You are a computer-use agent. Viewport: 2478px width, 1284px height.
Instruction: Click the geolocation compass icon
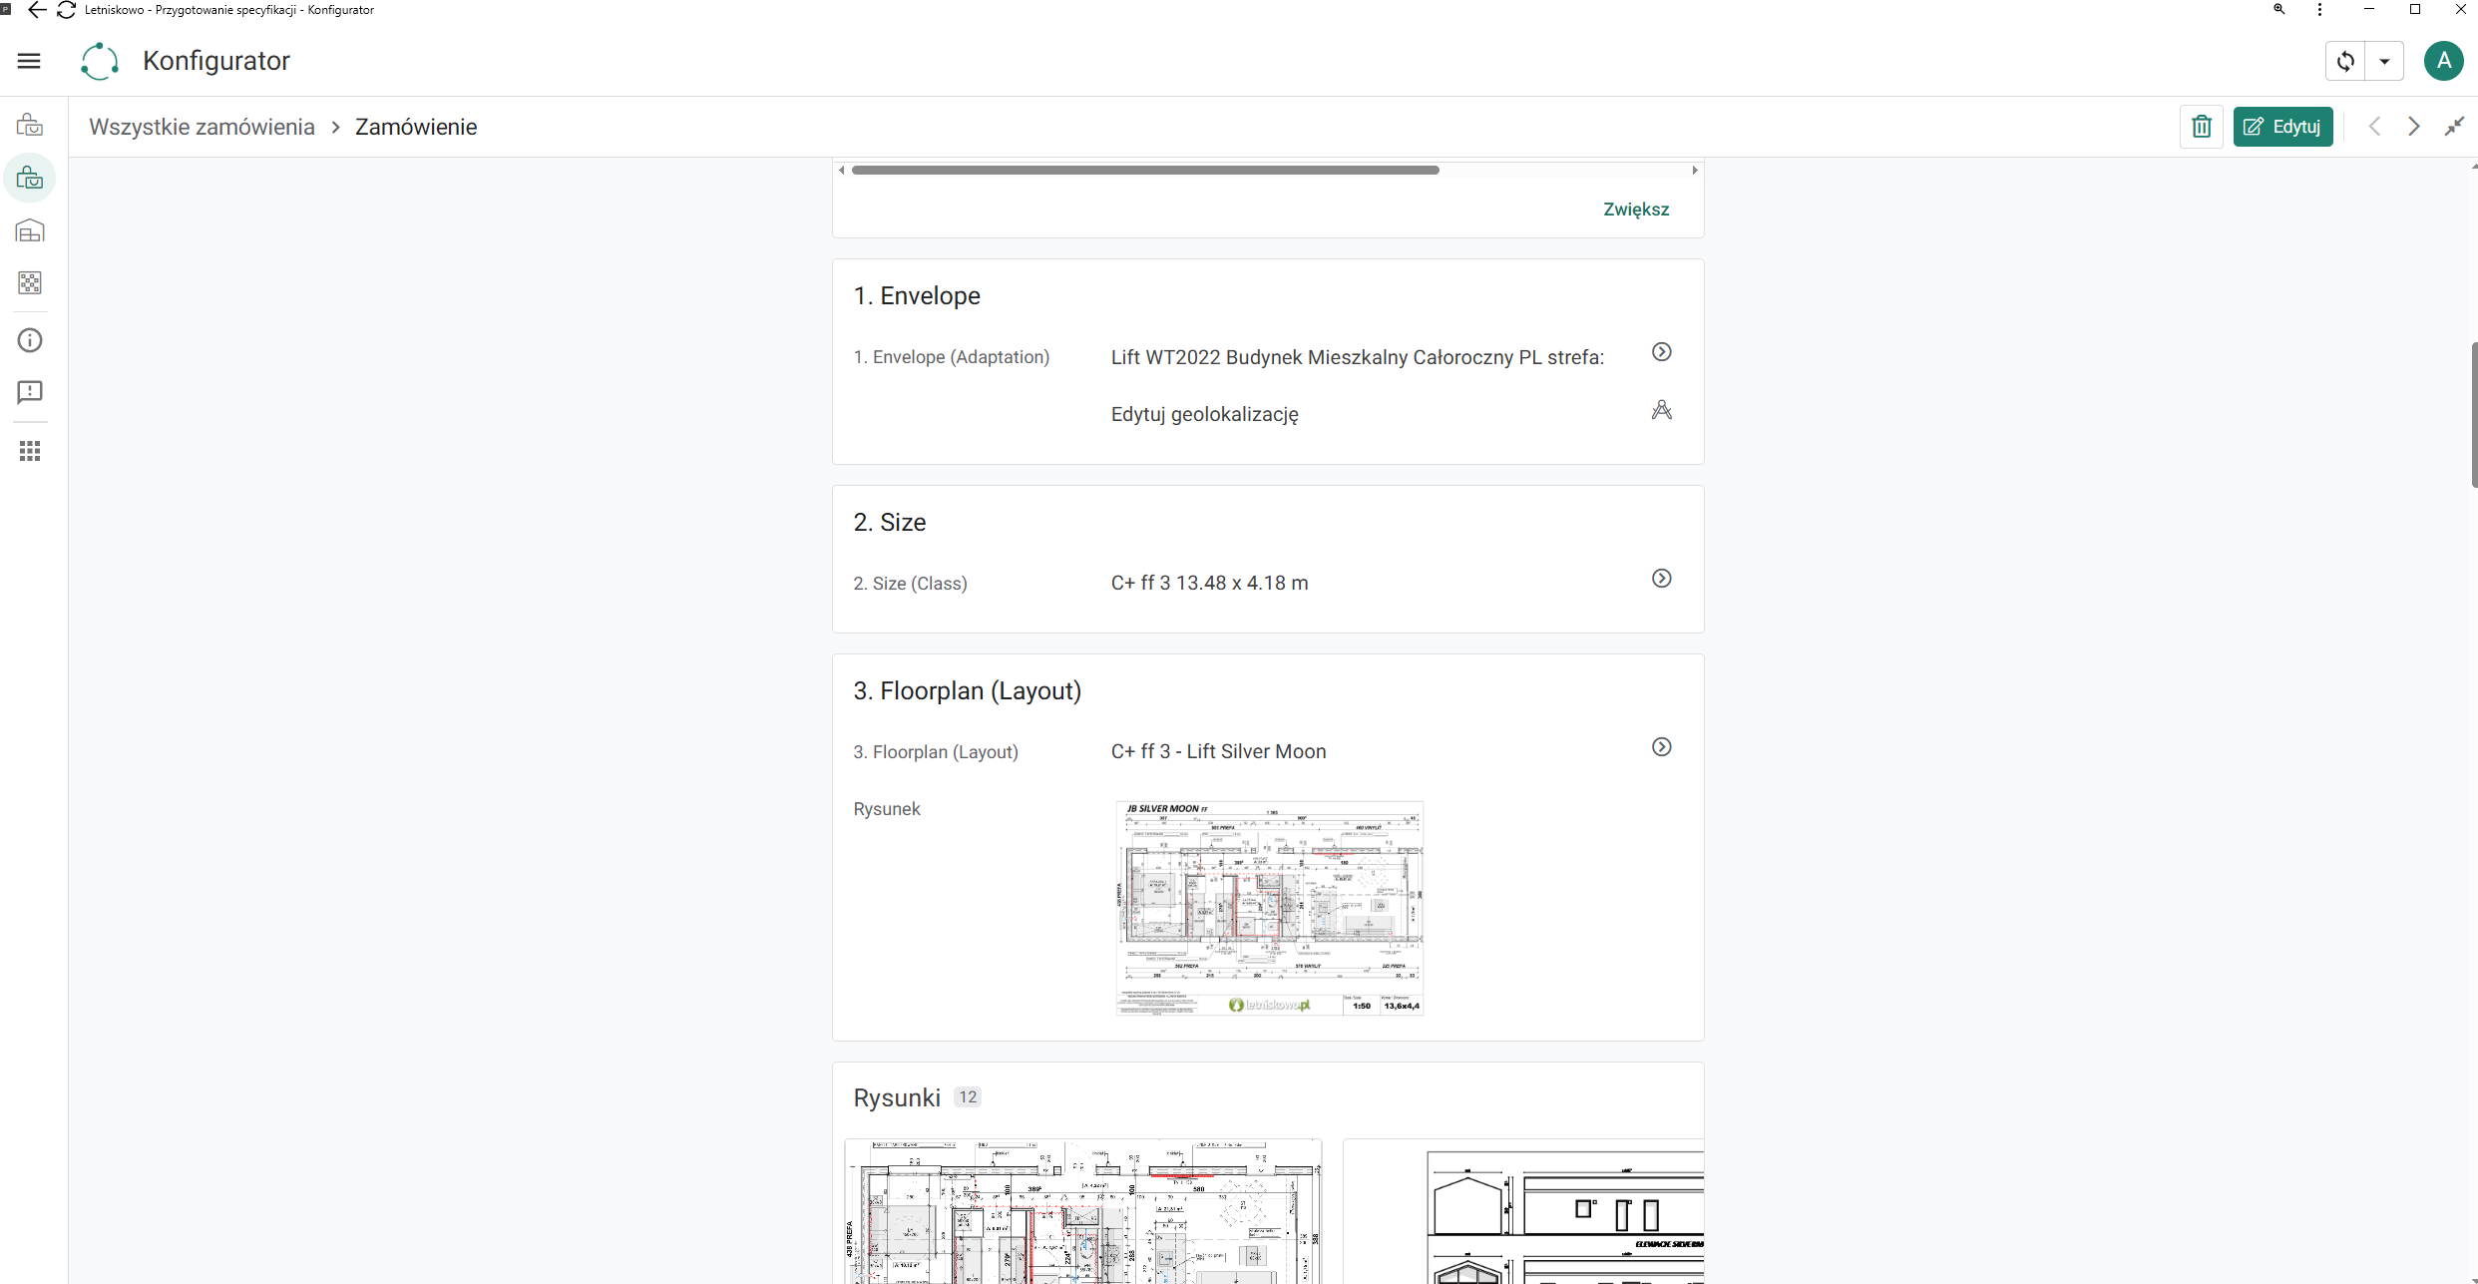coord(1662,410)
